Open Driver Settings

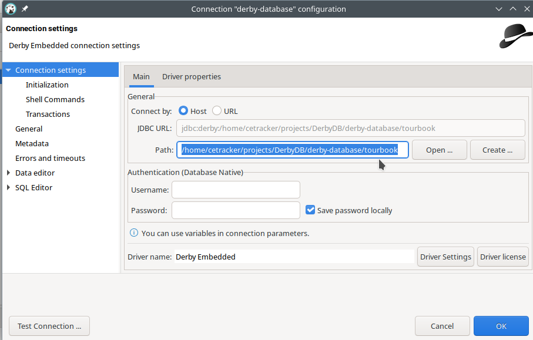click(x=445, y=257)
